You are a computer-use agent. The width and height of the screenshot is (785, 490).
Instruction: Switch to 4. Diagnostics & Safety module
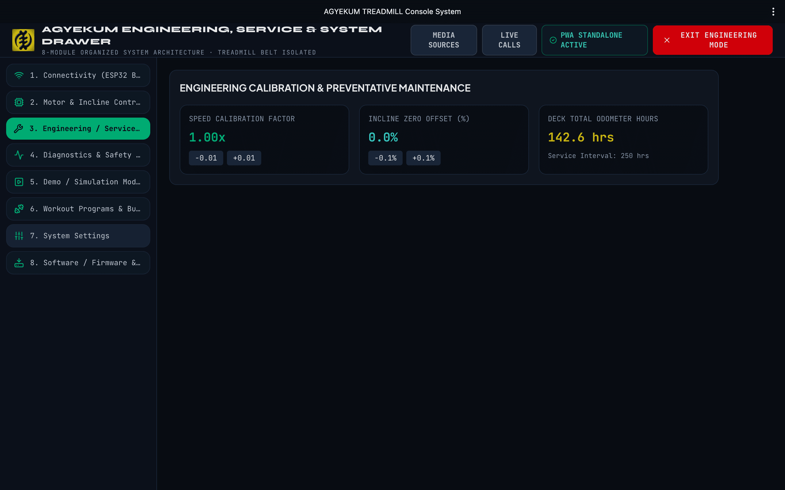(x=78, y=155)
